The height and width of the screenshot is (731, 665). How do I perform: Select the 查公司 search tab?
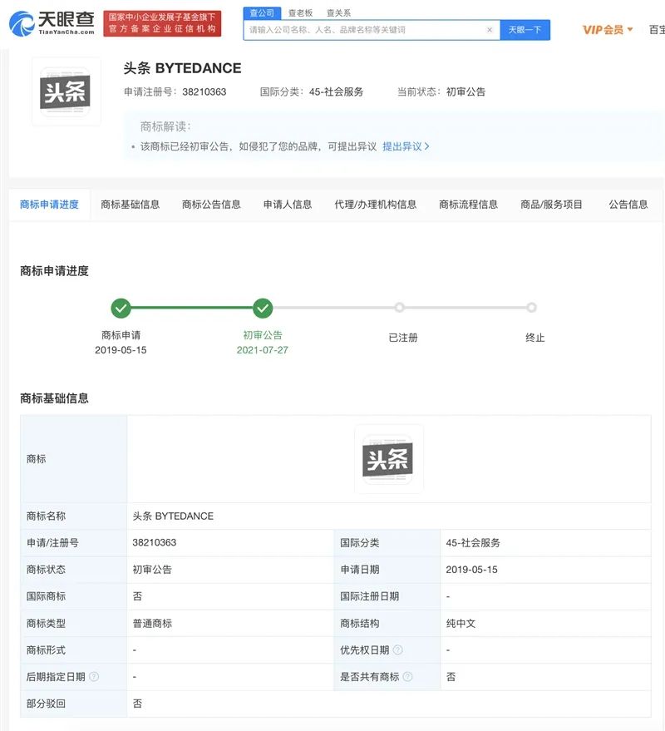(263, 13)
